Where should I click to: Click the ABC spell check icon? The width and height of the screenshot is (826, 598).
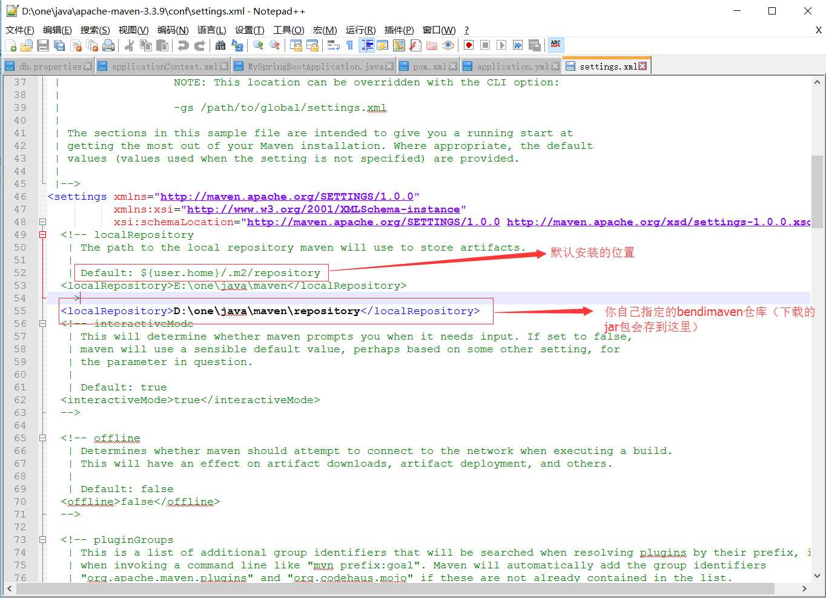click(555, 45)
